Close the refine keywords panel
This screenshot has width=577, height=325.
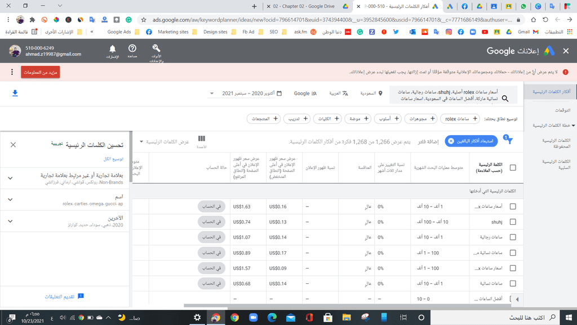[14, 145]
